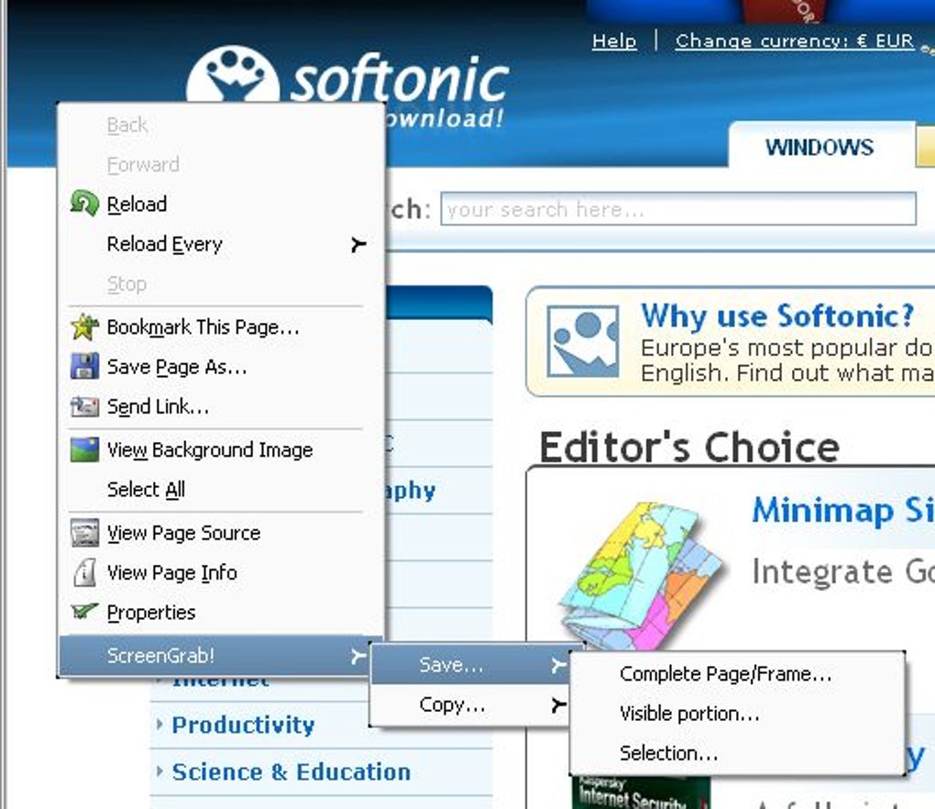
Task: Click the floppy disk Save Page As icon
Action: pos(84,366)
